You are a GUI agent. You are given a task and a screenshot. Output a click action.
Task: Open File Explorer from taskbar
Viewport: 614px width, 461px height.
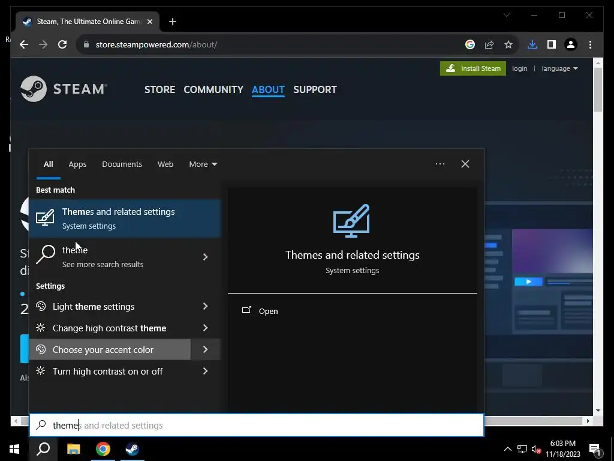[x=73, y=449]
